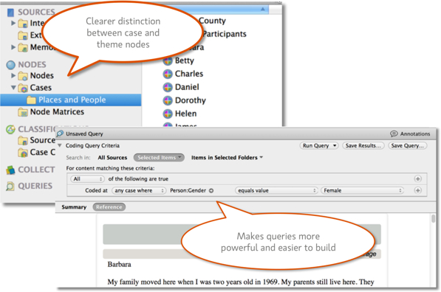Open the Annotations panel
This screenshot has height=292, width=441.
point(410,134)
